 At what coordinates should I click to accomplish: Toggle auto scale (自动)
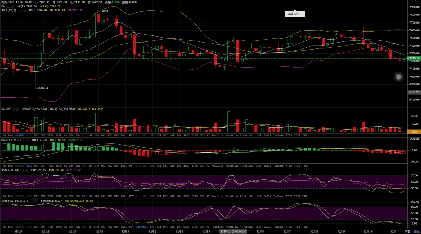tap(416, 232)
